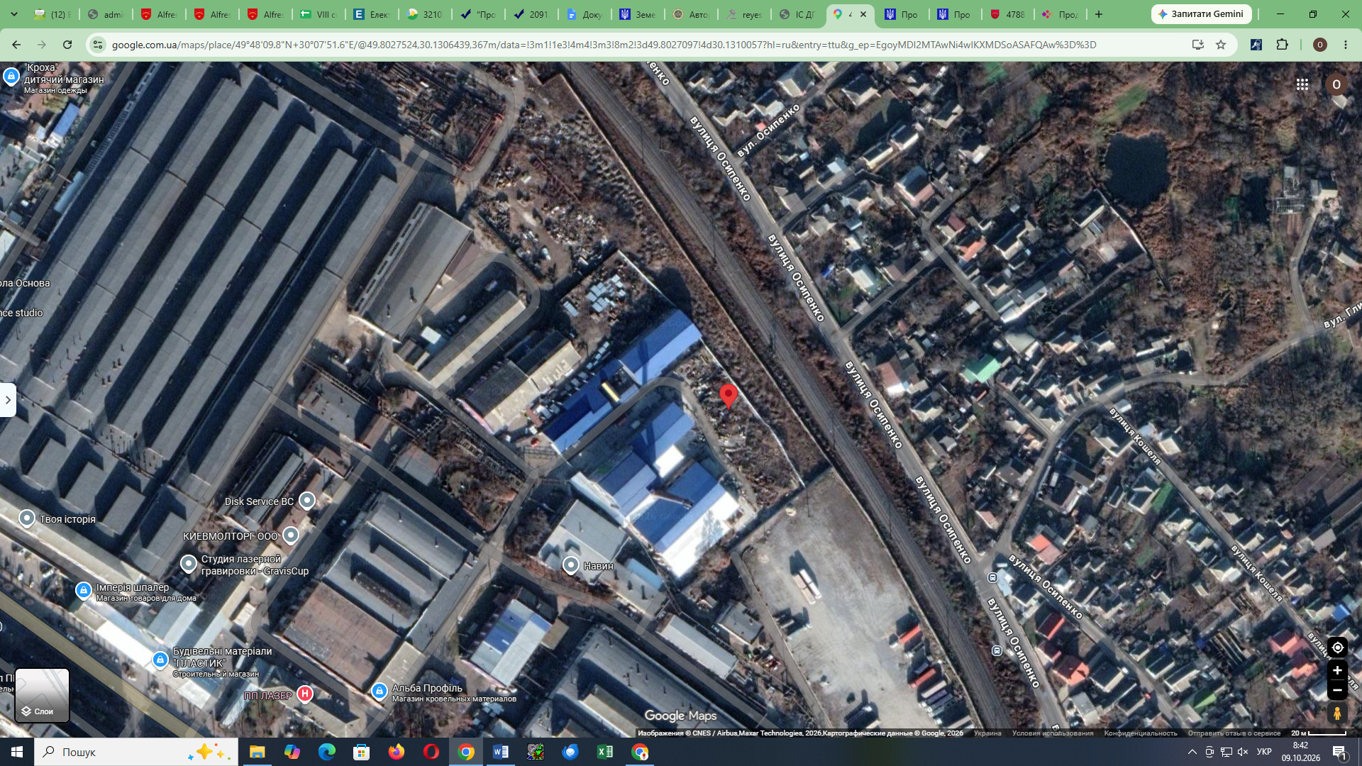Viewport: 1362px width, 766px height.
Task: Zoom in the map with plus button
Action: tap(1337, 670)
